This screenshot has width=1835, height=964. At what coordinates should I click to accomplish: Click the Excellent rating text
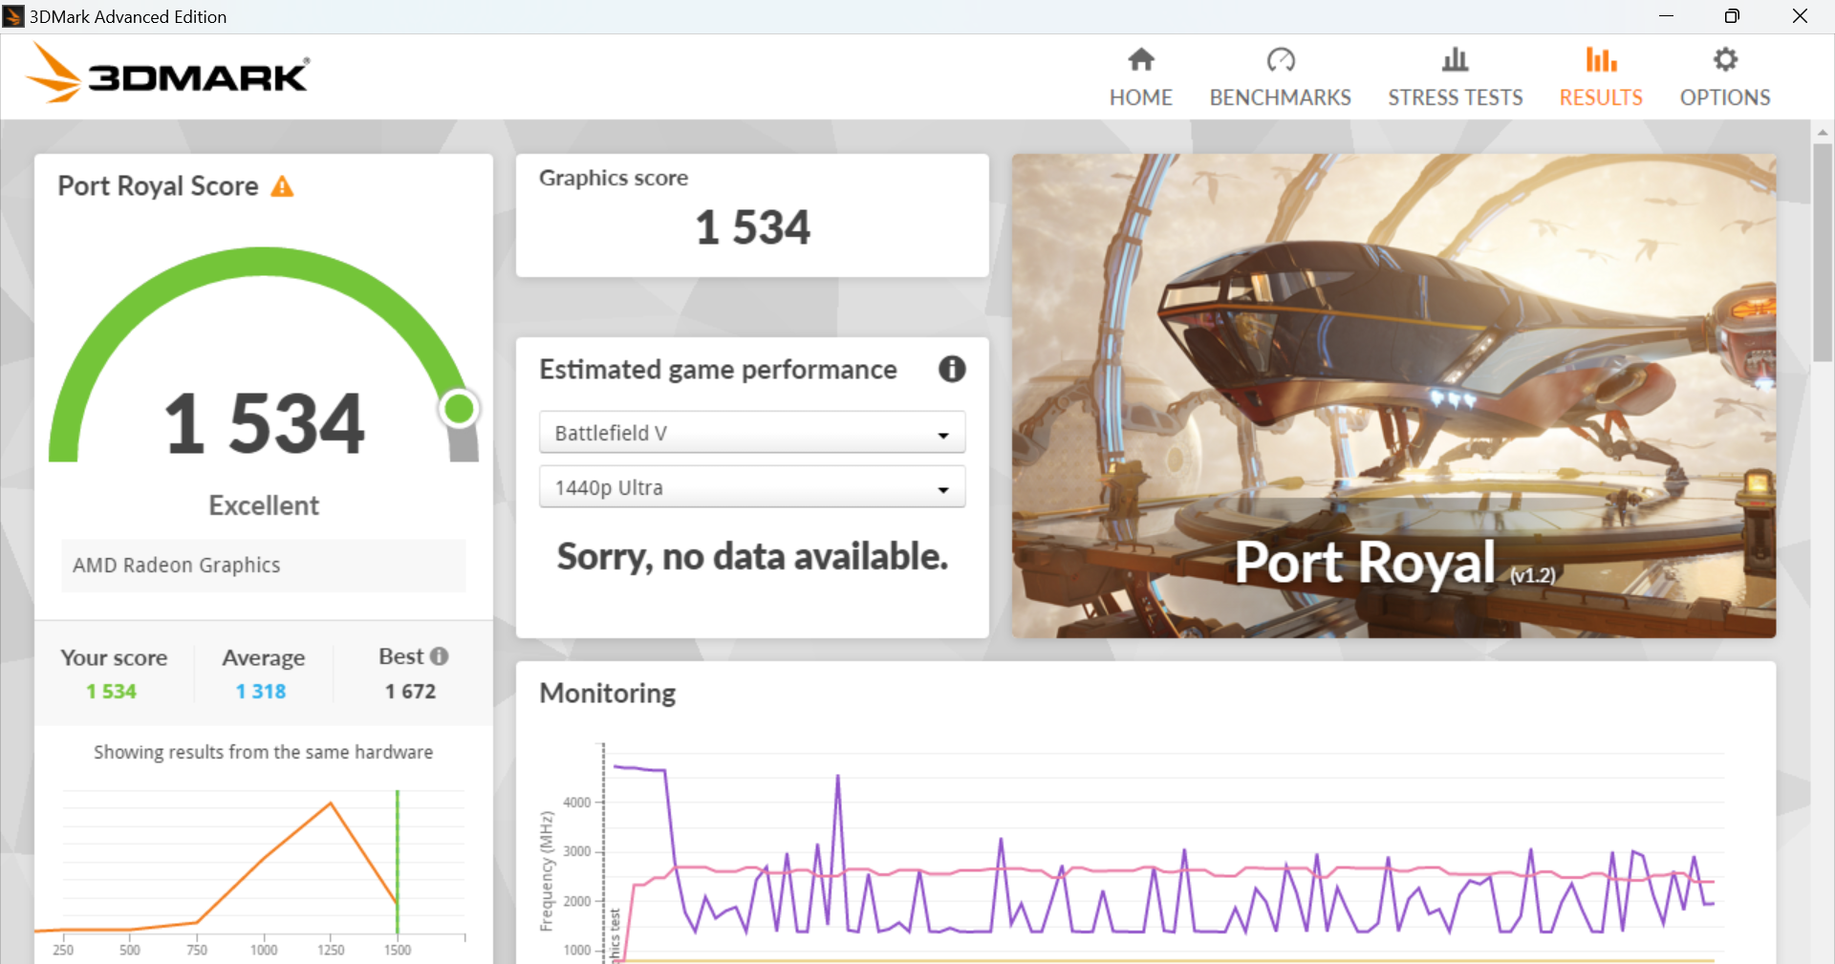click(264, 505)
